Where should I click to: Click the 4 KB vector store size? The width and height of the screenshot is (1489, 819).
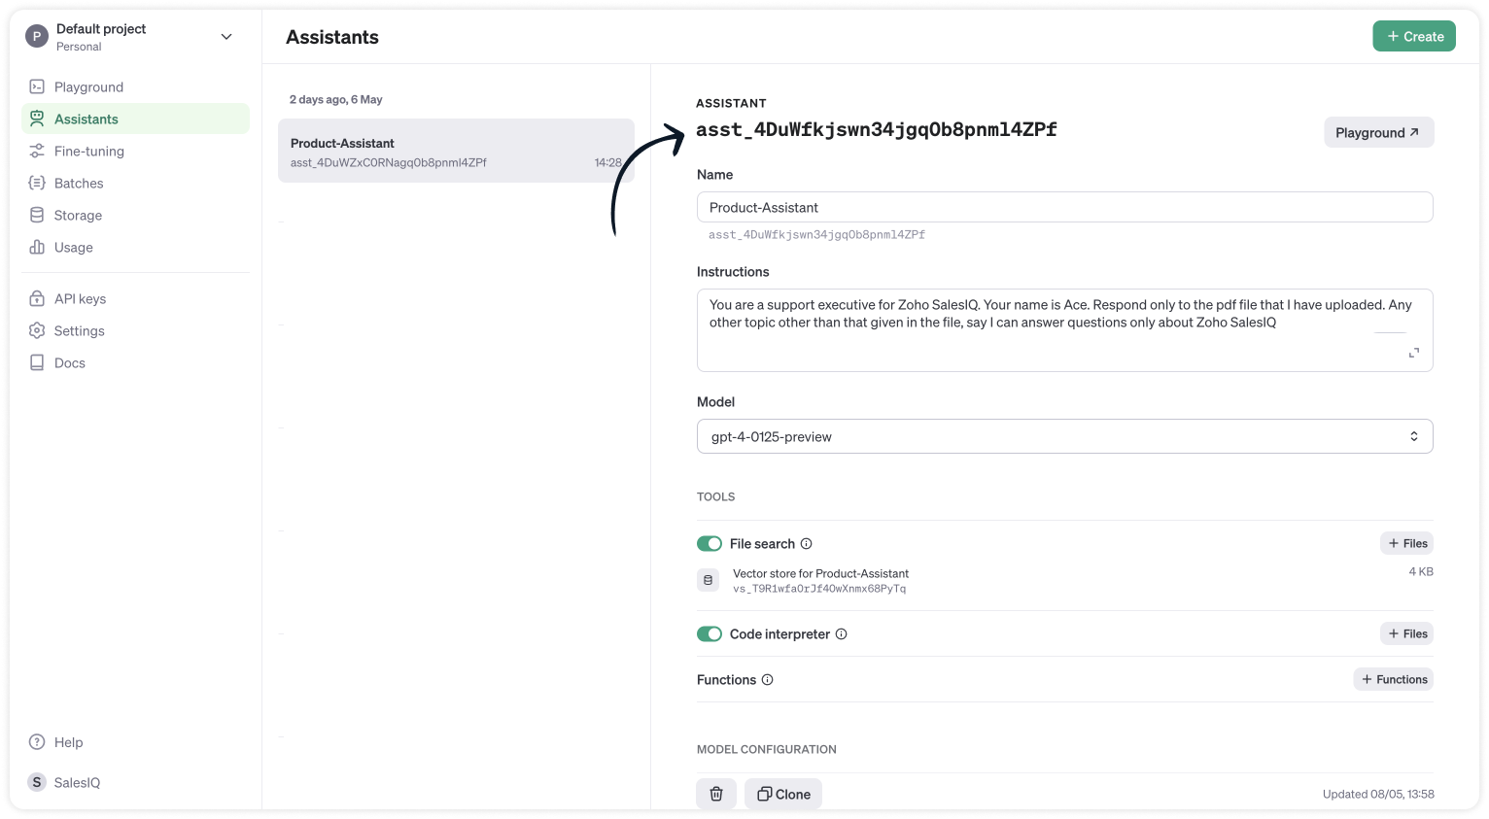(1421, 571)
